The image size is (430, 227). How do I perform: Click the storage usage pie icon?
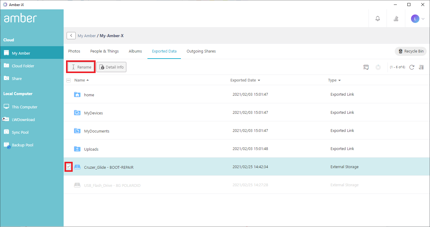click(x=378, y=67)
